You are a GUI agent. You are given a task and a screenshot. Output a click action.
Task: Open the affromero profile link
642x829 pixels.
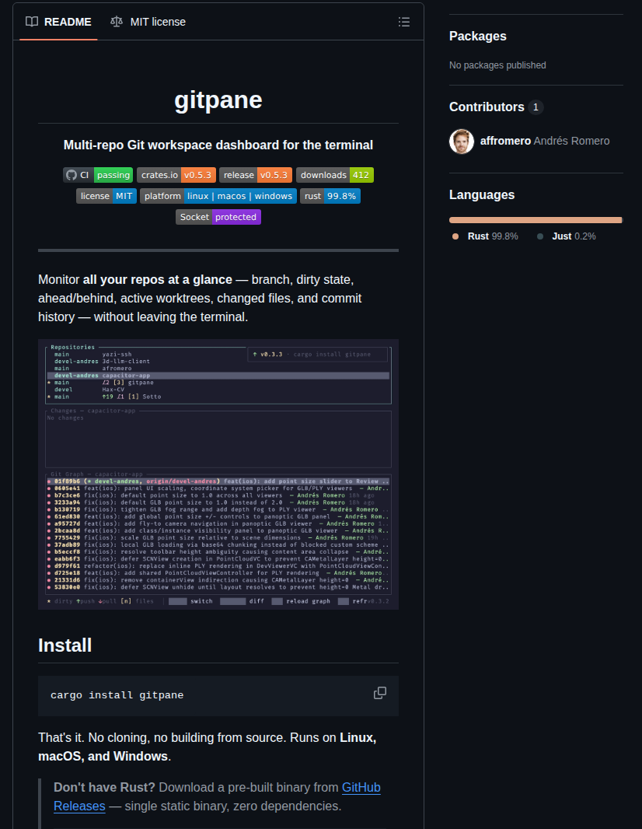[505, 142]
